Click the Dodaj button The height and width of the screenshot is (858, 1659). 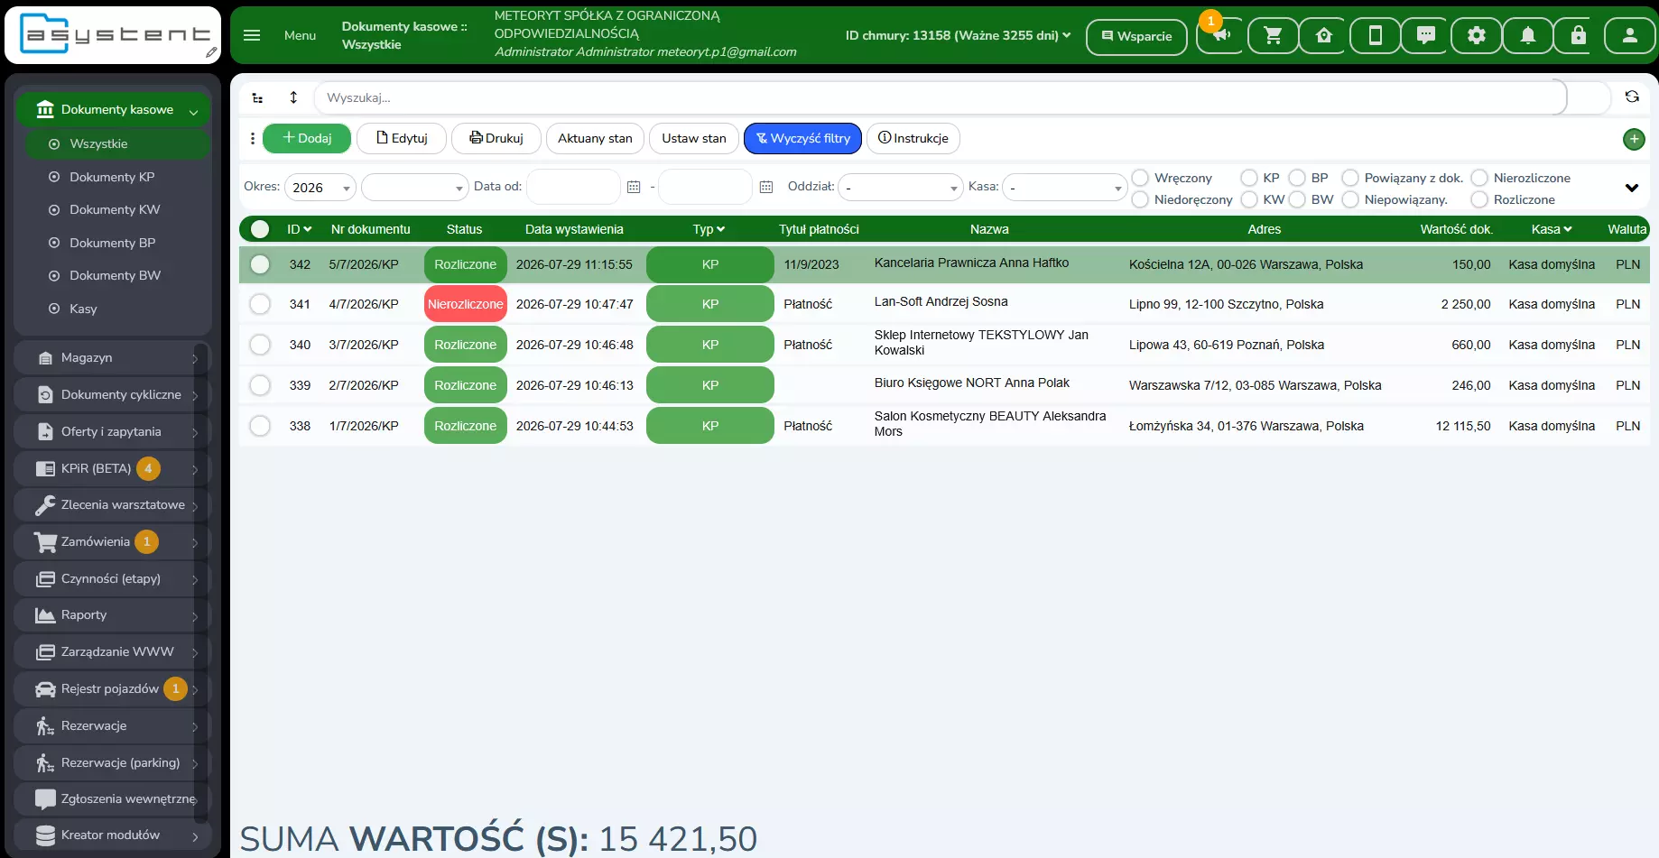(307, 138)
